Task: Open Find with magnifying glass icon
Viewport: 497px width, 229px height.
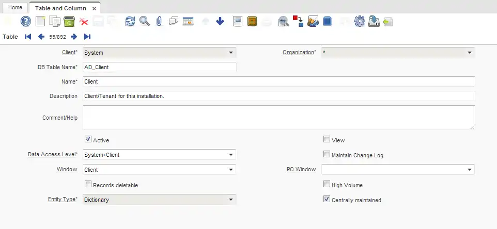Action: (145, 22)
